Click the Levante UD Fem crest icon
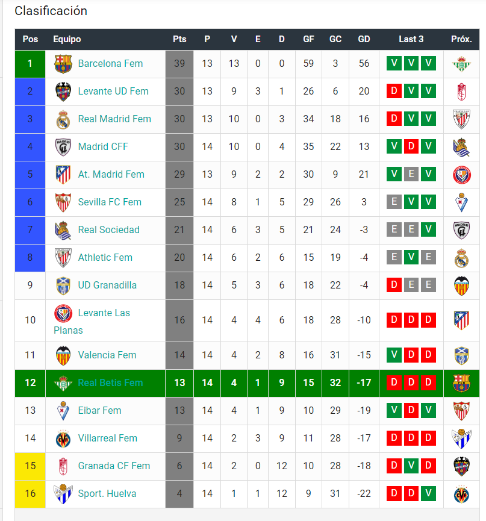The height and width of the screenshot is (521, 486). [x=63, y=92]
